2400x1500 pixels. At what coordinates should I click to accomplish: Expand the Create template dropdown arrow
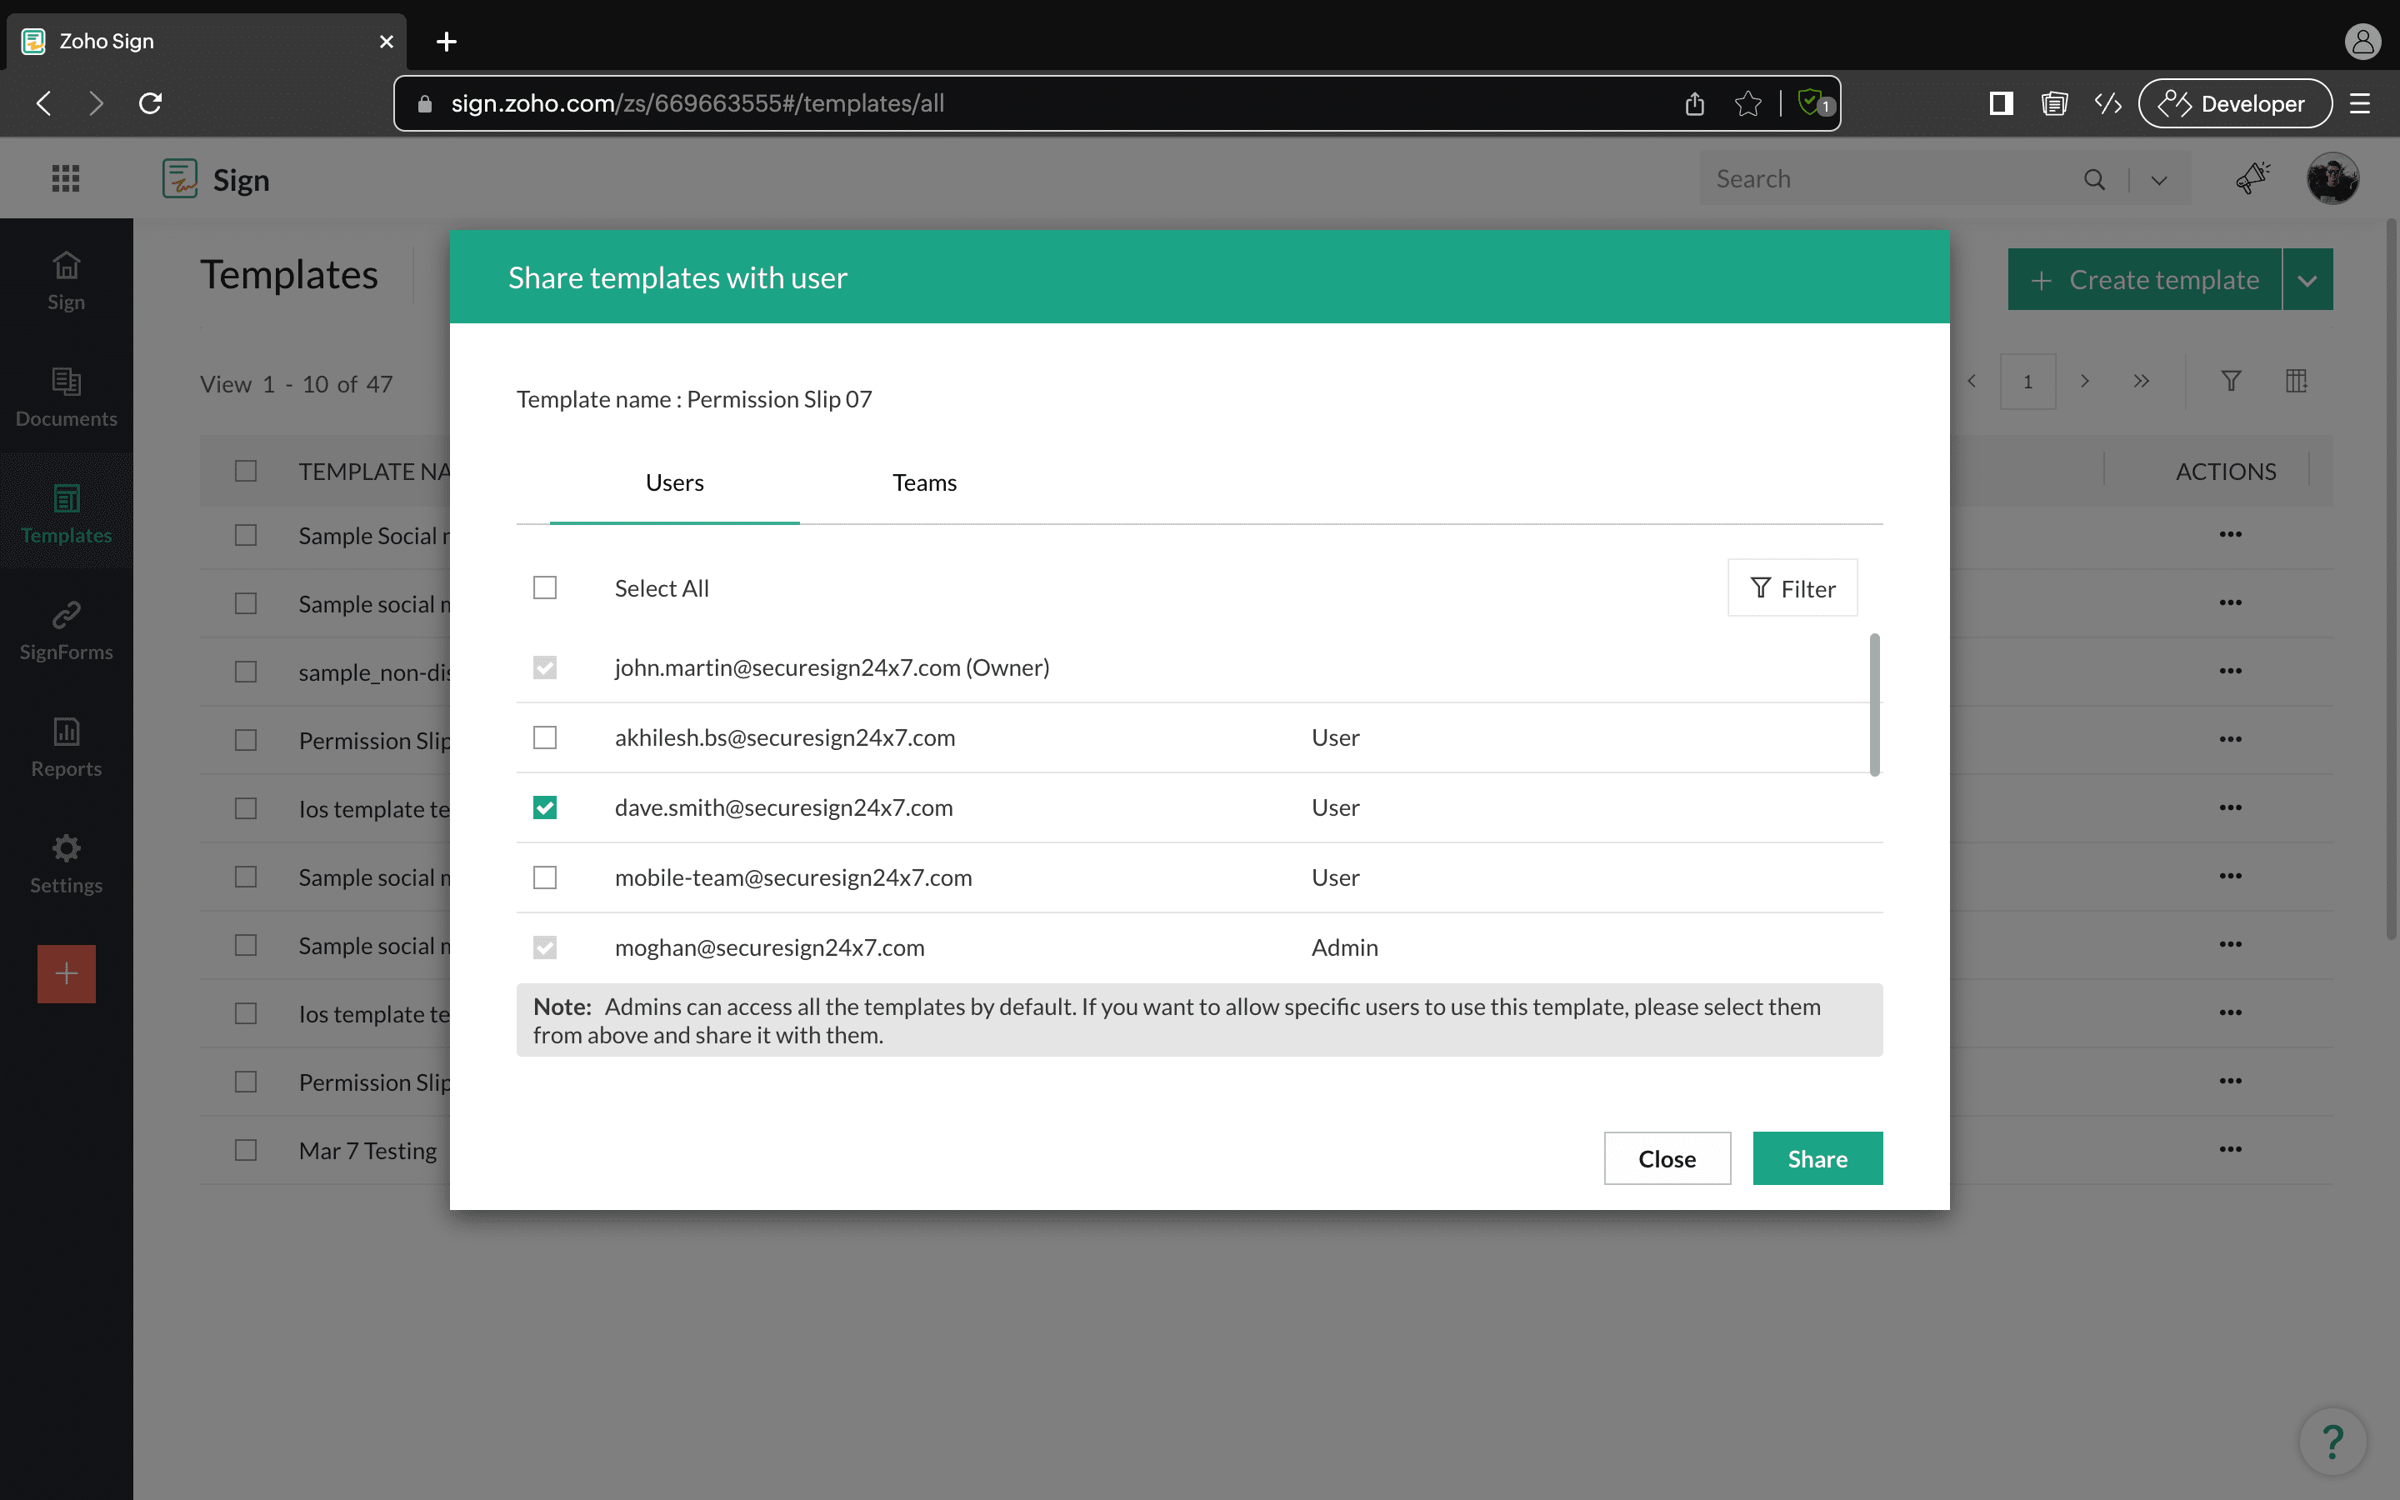pos(2307,280)
